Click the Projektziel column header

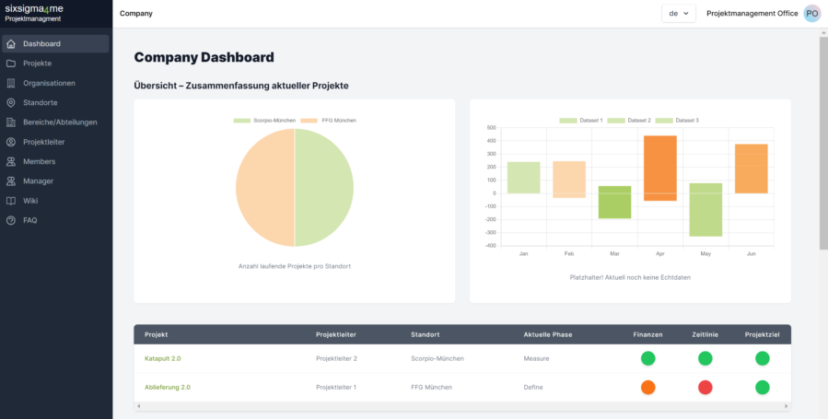pos(762,334)
